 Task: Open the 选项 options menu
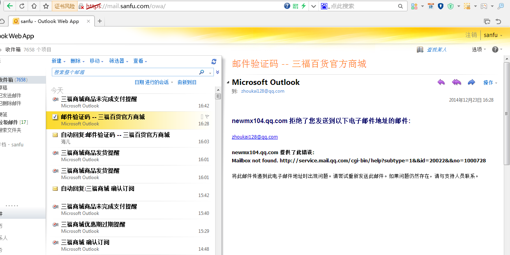coord(479,49)
